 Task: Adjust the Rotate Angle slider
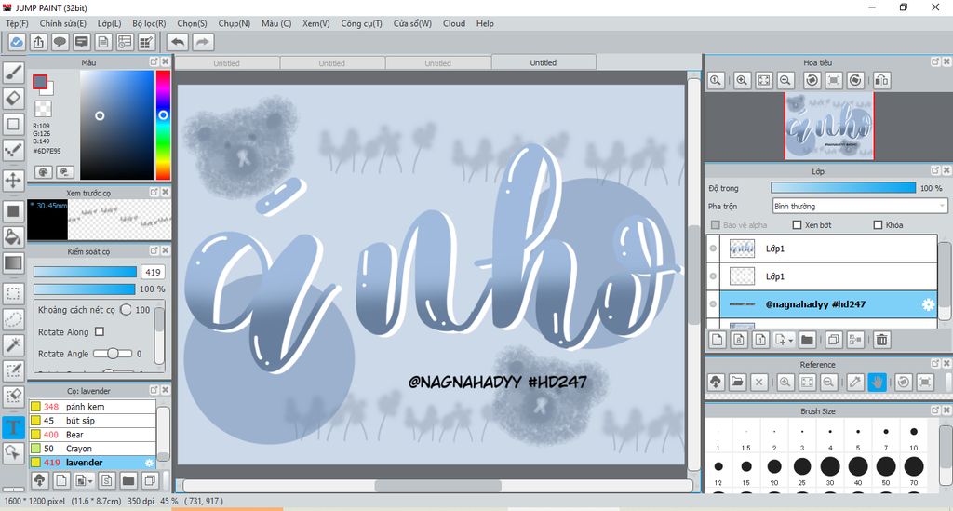[113, 353]
